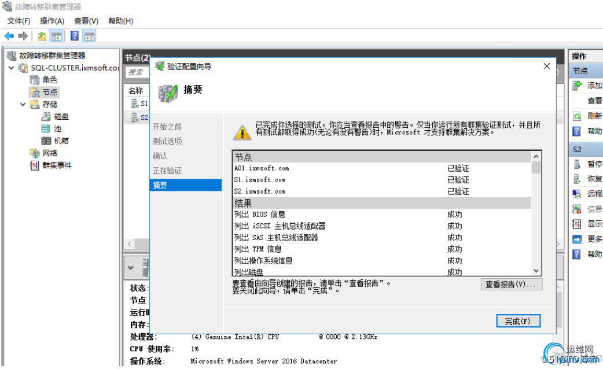
Task: Toggle the show/hide action pane icon
Action: pyautogui.click(x=89, y=36)
